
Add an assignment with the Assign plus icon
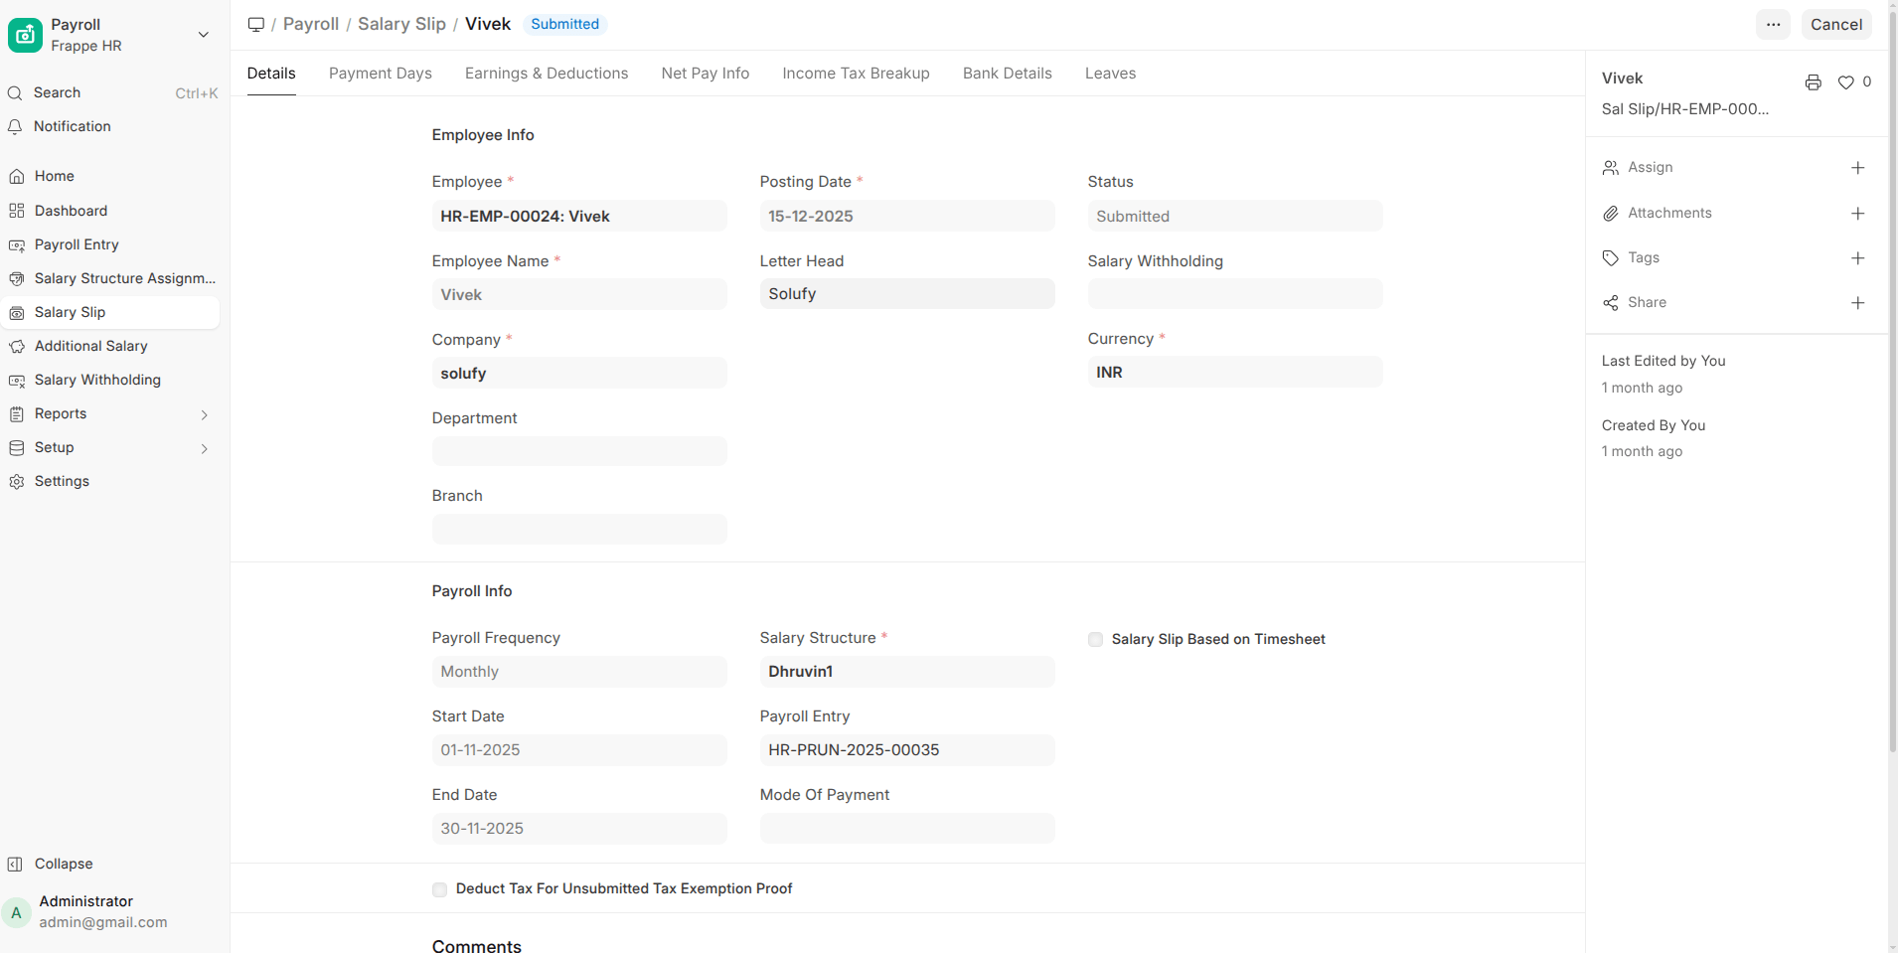1857,168
